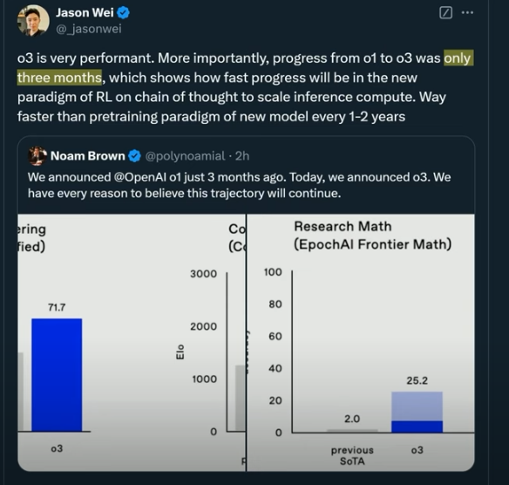The width and height of the screenshot is (509, 485).
Task: Click Jason Wei's verified badge
Action: coord(123,13)
